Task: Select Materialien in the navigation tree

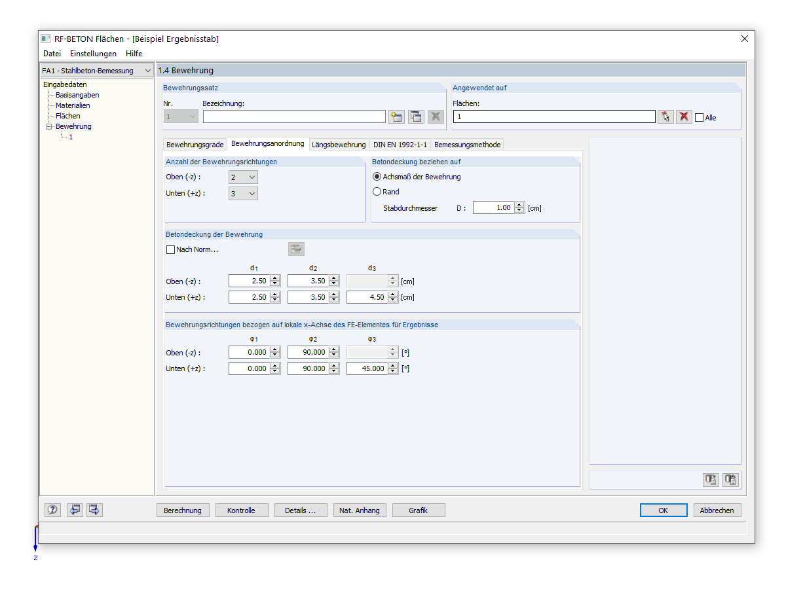Action: (73, 105)
